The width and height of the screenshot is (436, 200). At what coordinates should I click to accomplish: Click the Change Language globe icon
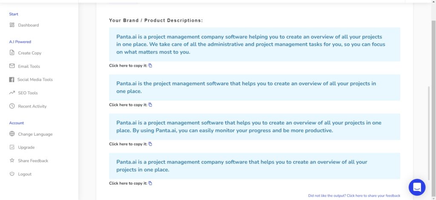coord(12,134)
